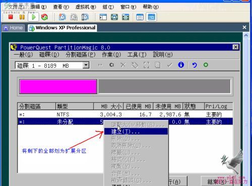Open PartitionMagic 分割磁區(P) menu
Image resolution: width=252 pixels, height=186 pixels.
[x=81, y=55]
